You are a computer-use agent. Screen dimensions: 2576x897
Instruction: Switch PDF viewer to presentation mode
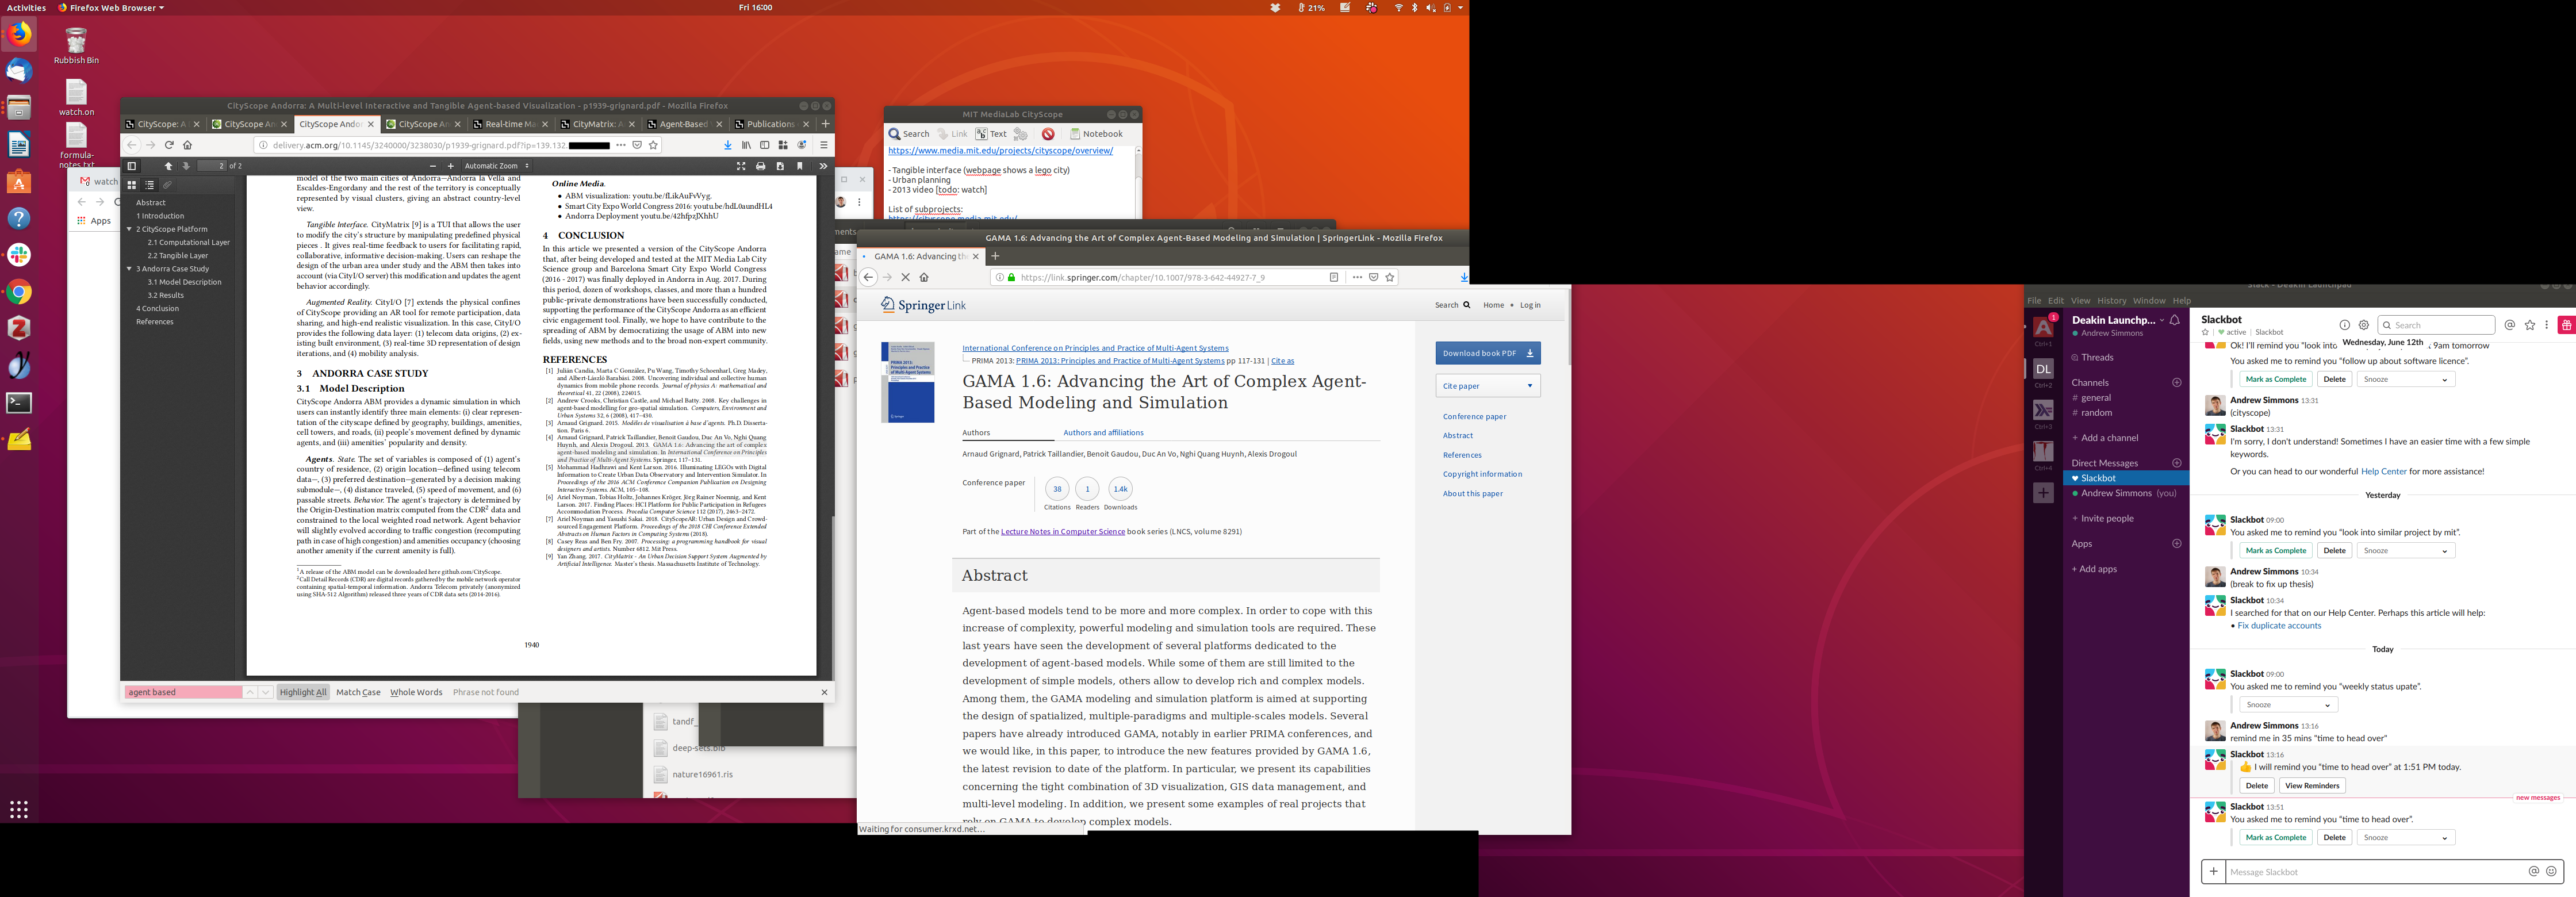coord(740,166)
